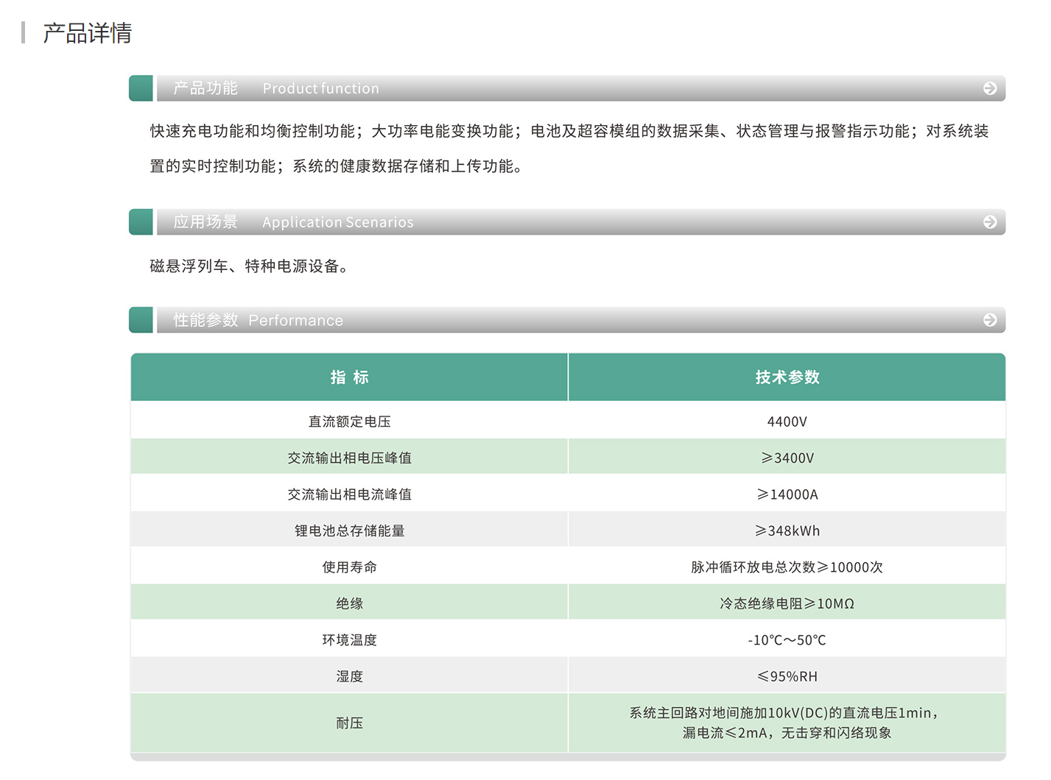
Task: Select the 应用场景 Application Scenarios header
Action: click(581, 222)
